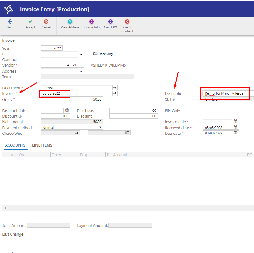
Task: Open the PO lookup ellipsis
Action: coord(80,54)
